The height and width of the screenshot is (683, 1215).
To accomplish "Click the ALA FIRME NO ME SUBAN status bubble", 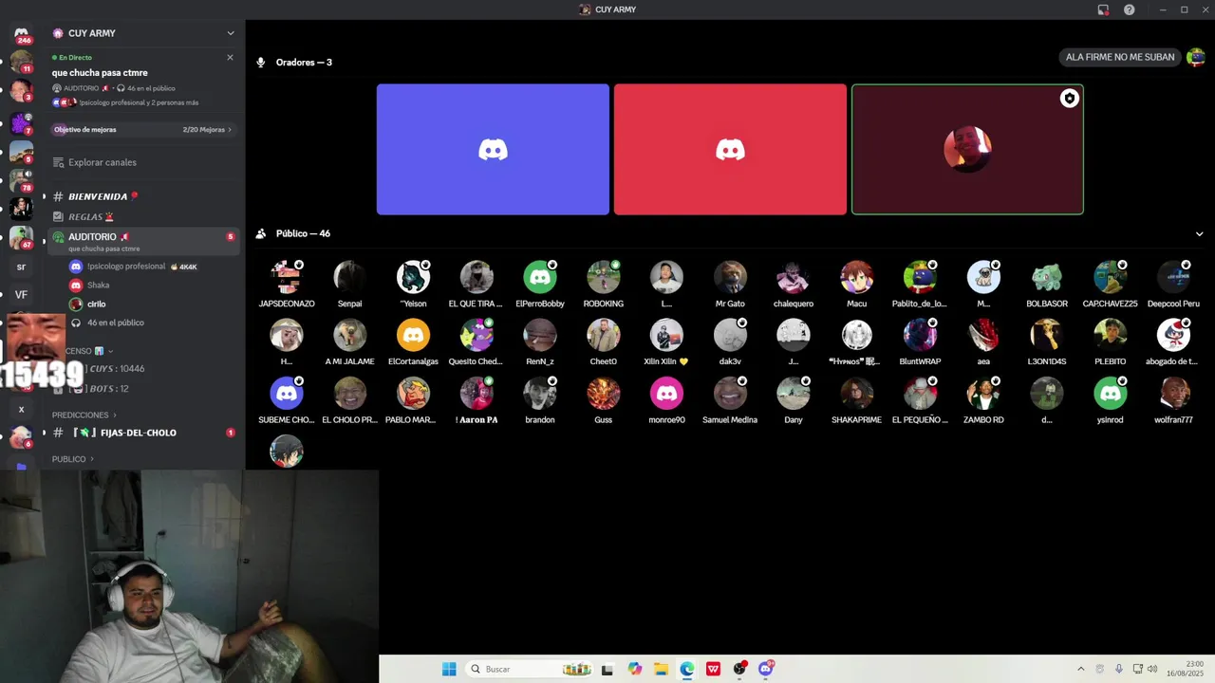I will 1120,57.
